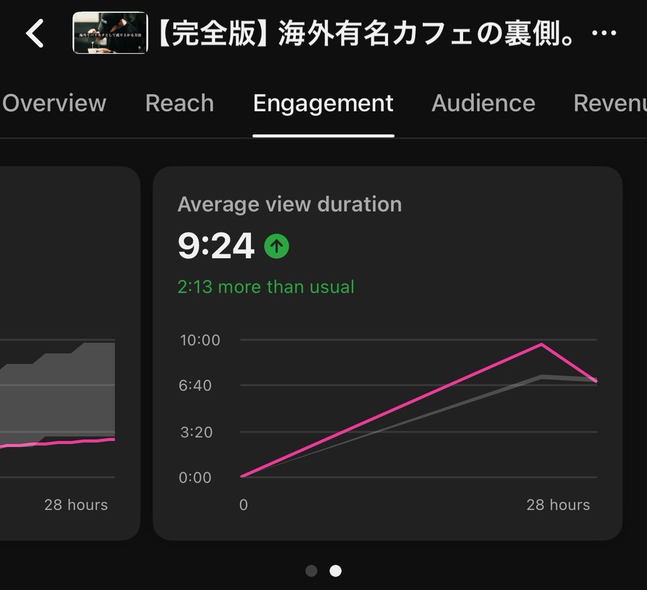Click the pink line peak on the chart
The image size is (647, 590).
coord(541,344)
